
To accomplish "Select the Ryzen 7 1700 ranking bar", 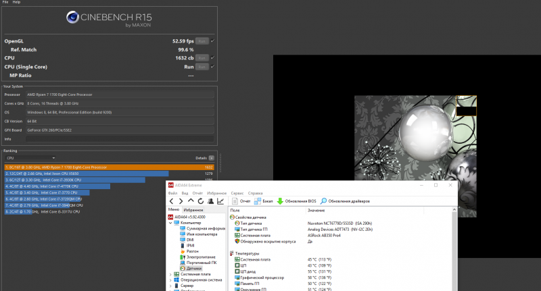I will (x=110, y=167).
